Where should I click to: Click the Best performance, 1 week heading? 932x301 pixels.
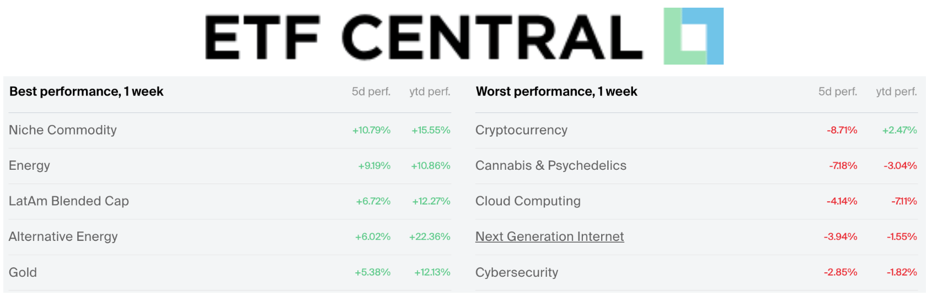87,92
